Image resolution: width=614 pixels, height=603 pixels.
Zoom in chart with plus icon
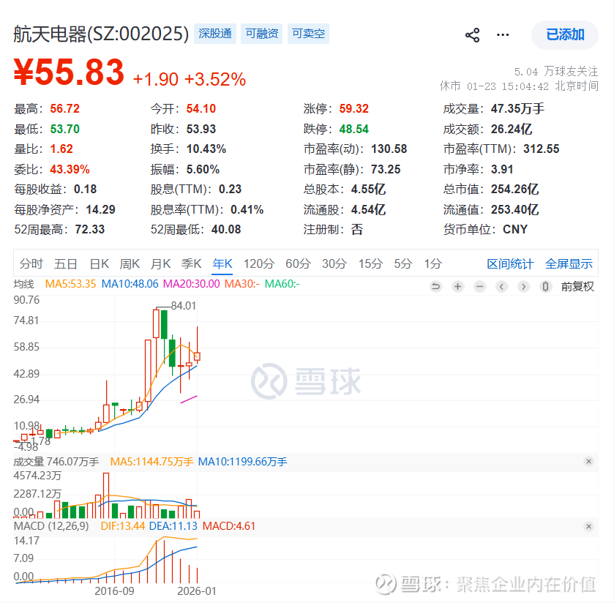[x=457, y=287]
